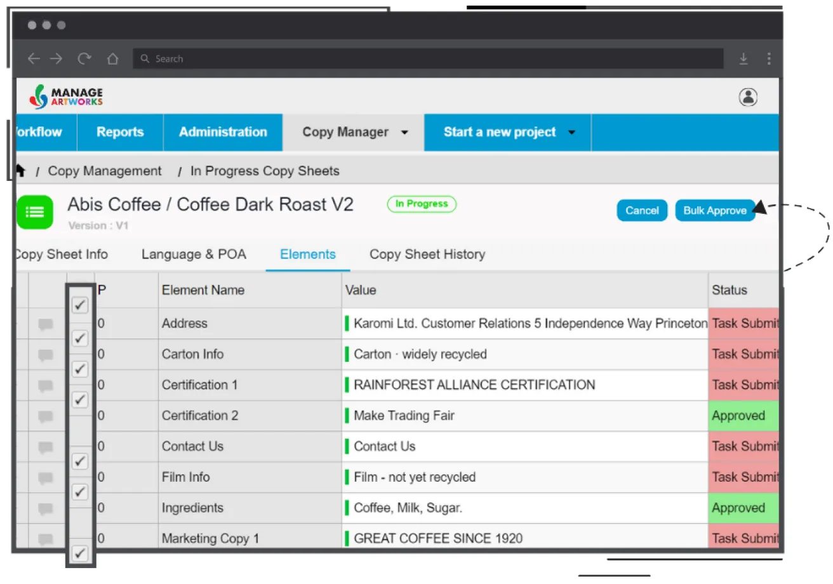Image resolution: width=833 pixels, height=584 pixels.
Task: Select the Certification 1 element name
Action: [250, 385]
